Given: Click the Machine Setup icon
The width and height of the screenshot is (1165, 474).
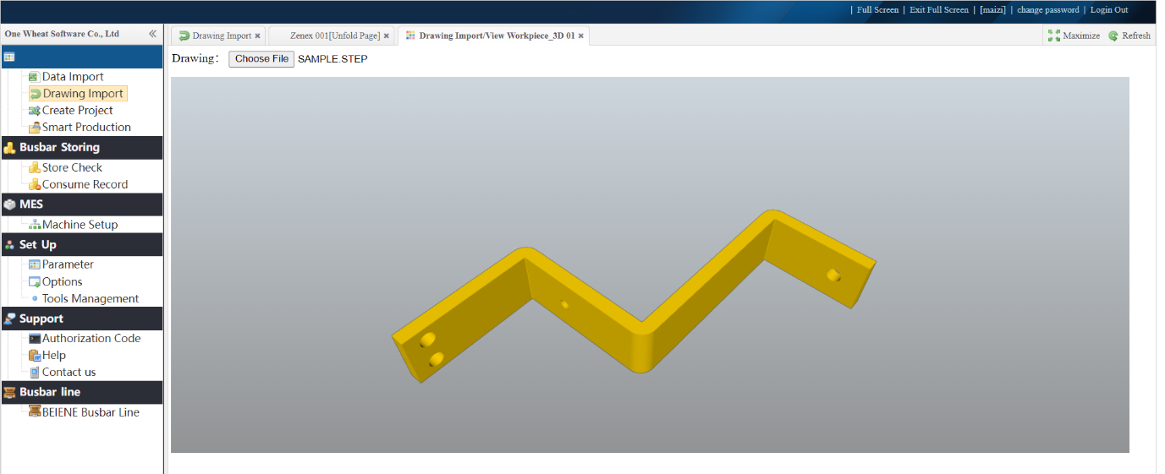Looking at the screenshot, I should click(34, 225).
